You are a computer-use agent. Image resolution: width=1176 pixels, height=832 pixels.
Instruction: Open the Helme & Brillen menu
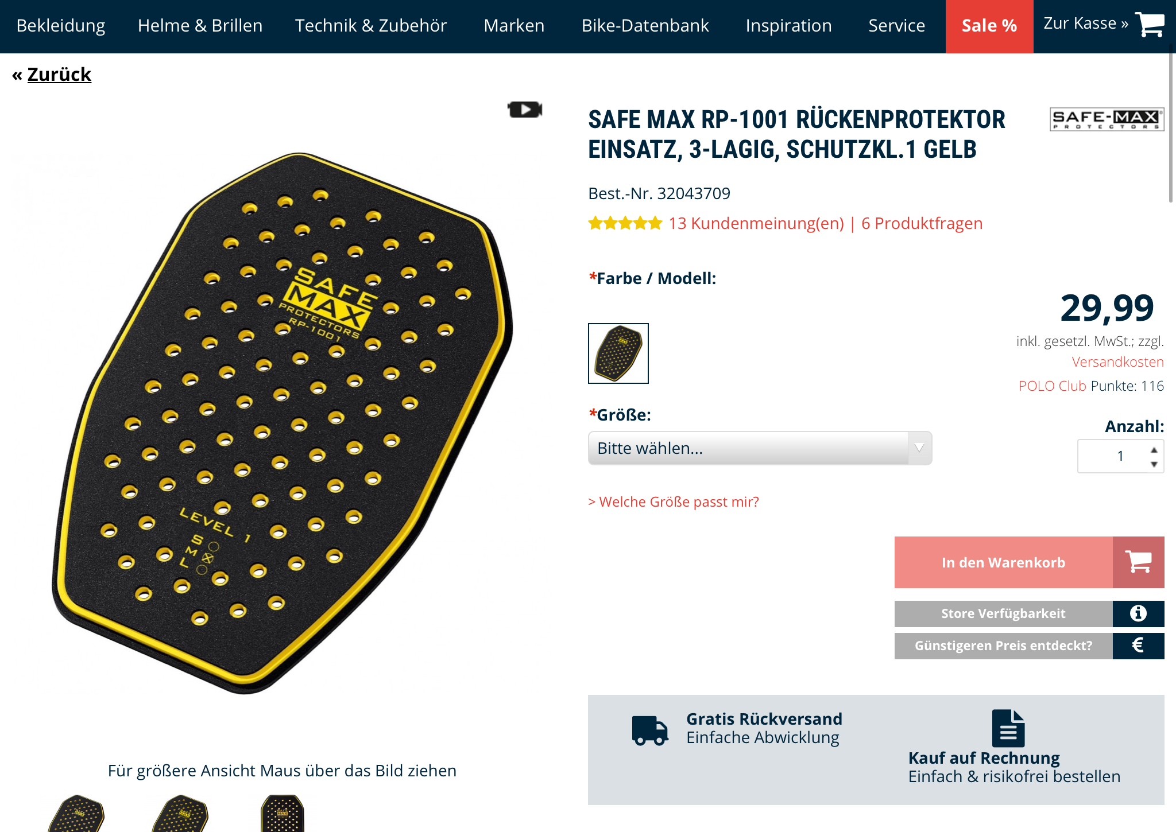pos(200,26)
